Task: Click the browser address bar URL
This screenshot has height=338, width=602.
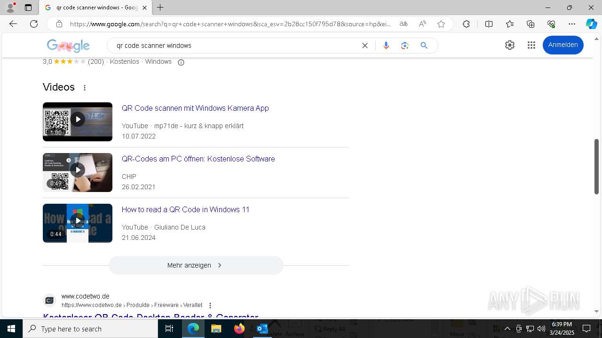Action: point(230,24)
